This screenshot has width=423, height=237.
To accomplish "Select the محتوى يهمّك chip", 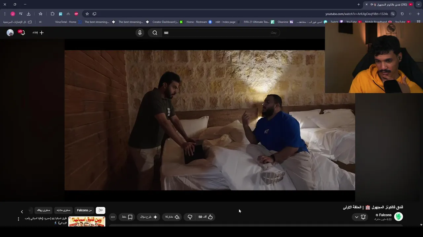I will click(44, 210).
